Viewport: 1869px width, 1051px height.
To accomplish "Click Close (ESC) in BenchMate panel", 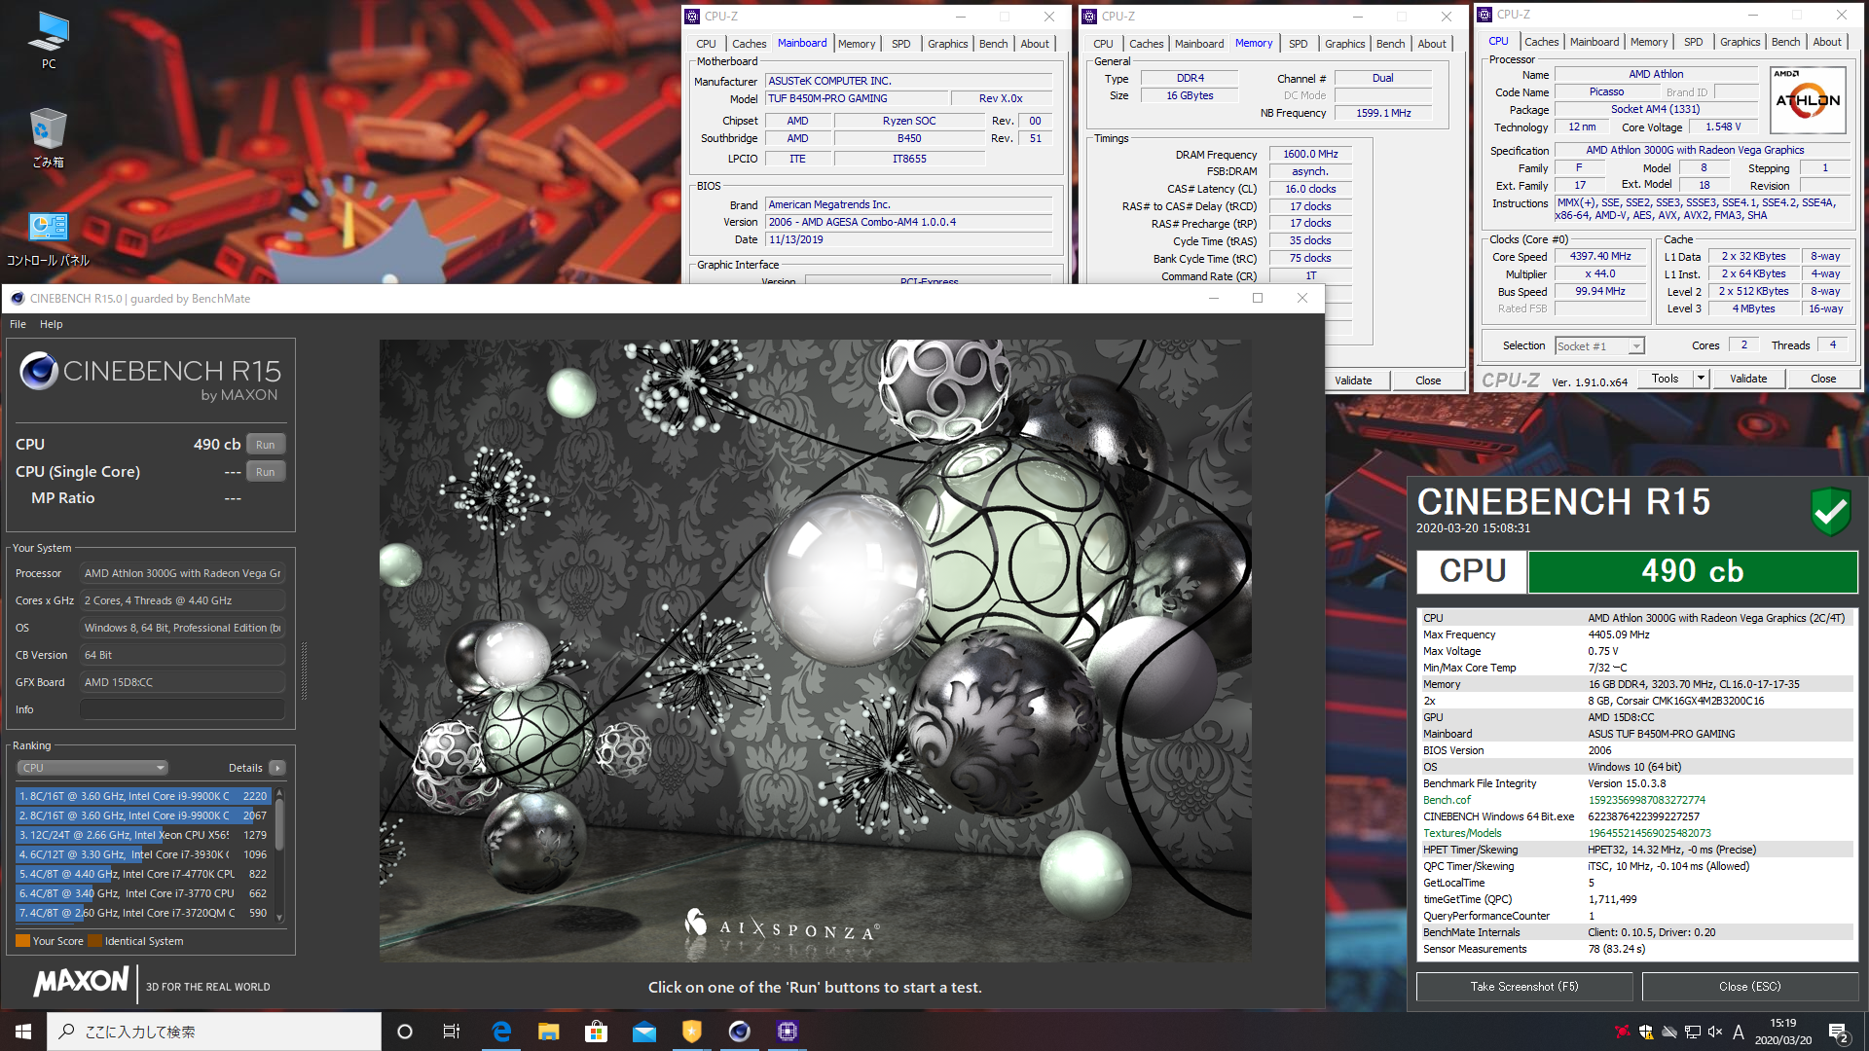I will click(1749, 987).
